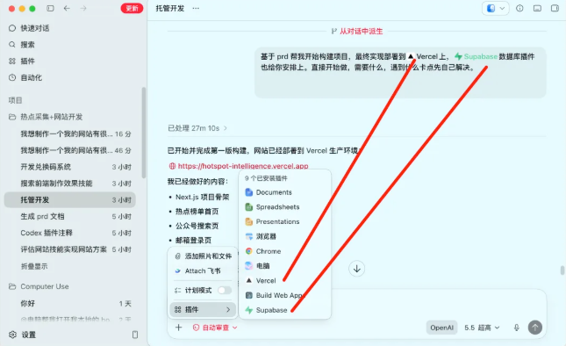Select the 搜索前端制作效果技能 conversation
The width and height of the screenshot is (566, 346).
[70, 184]
